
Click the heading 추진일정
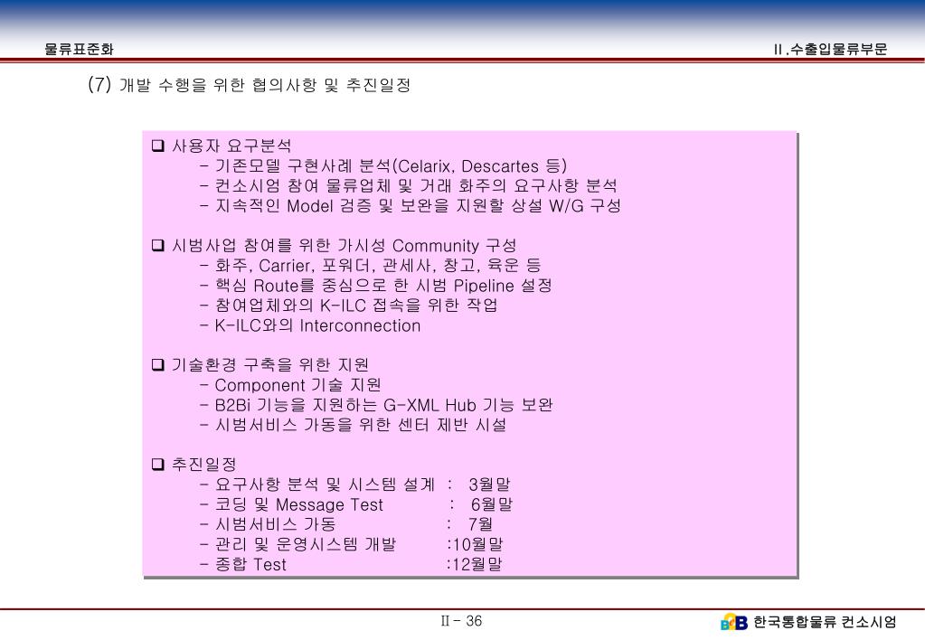(x=204, y=465)
